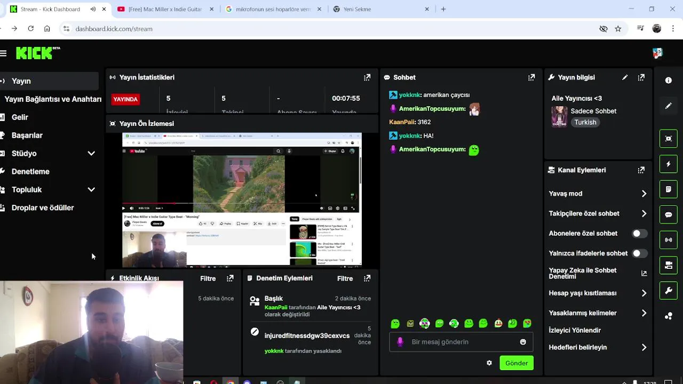Click username KaanPaii in chat
683x384 pixels.
point(402,122)
